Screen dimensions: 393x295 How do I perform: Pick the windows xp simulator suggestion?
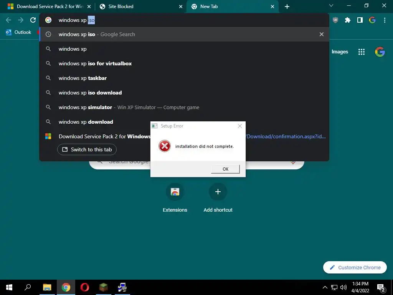[184, 107]
